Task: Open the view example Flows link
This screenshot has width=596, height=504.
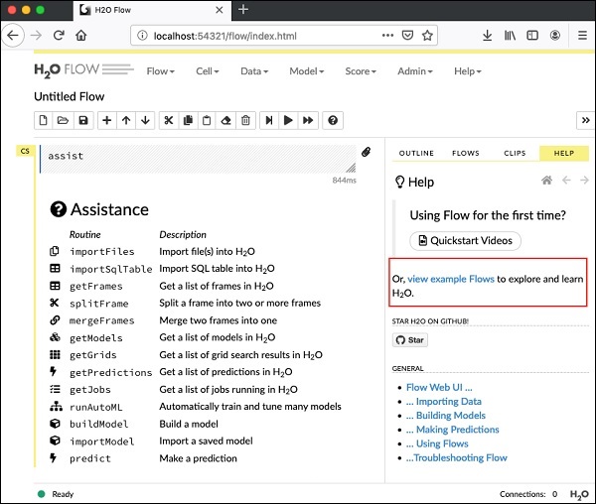Action: [x=450, y=280]
